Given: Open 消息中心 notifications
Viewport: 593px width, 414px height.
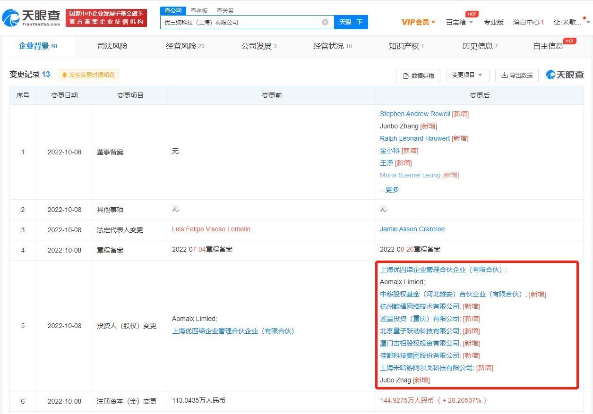Looking at the screenshot, I should click(528, 22).
